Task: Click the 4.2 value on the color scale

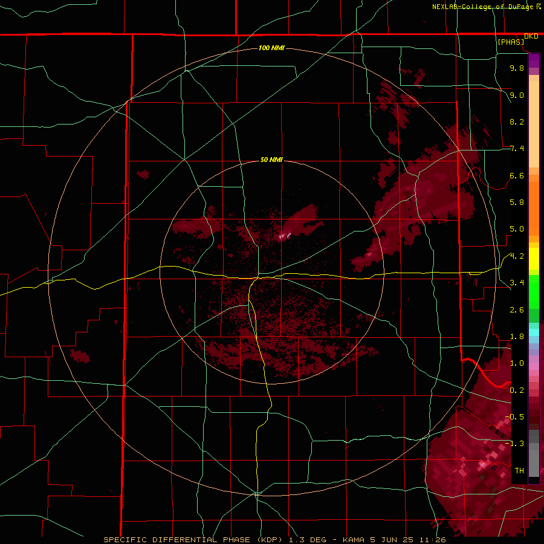Action: click(517, 256)
